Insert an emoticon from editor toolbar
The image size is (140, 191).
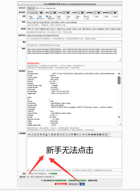point(103,135)
